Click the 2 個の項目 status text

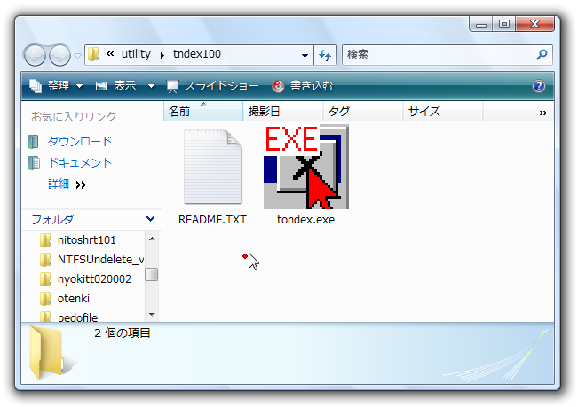pyautogui.click(x=122, y=333)
